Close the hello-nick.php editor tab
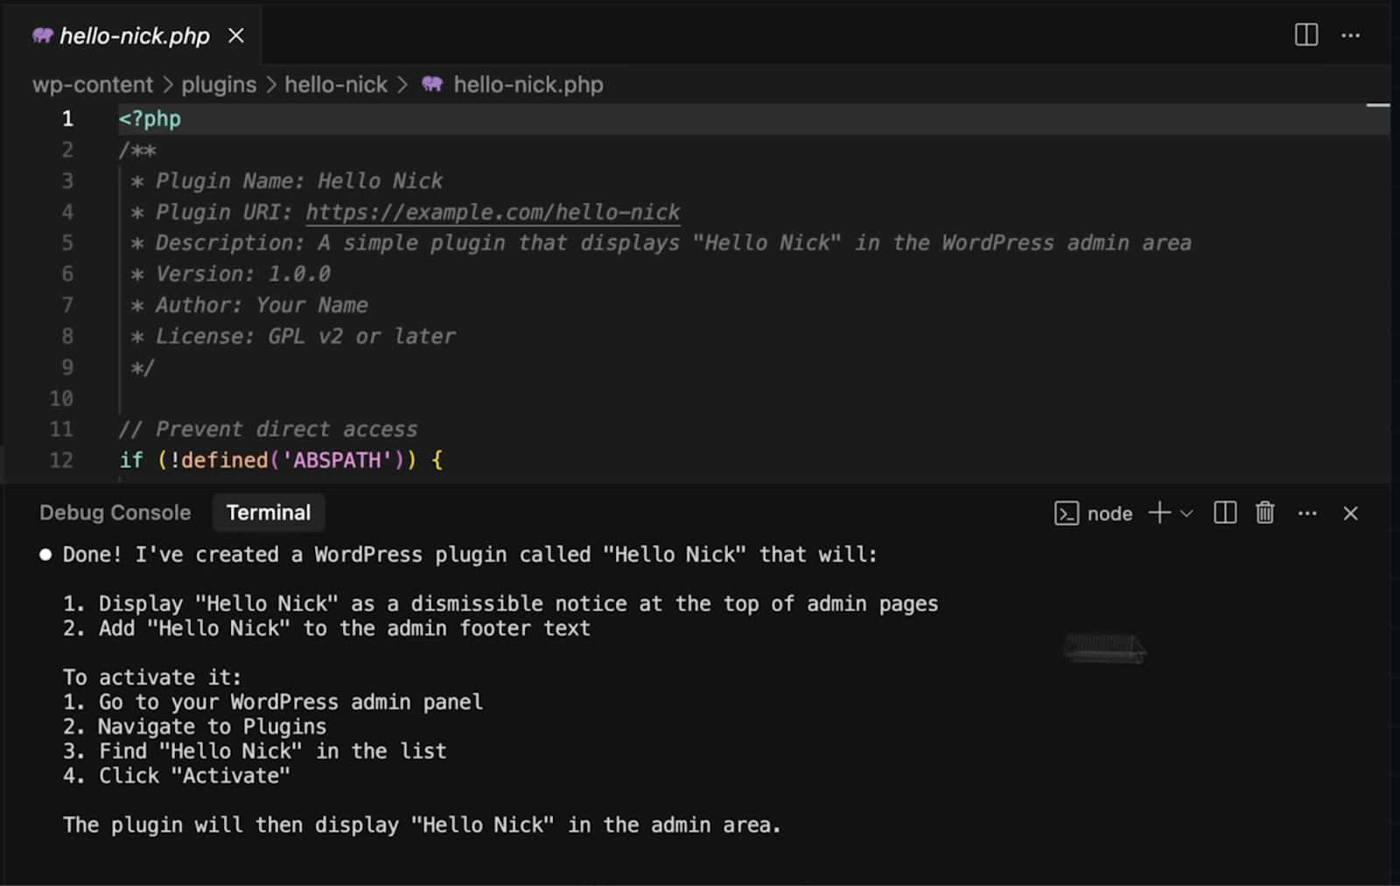 tap(235, 36)
